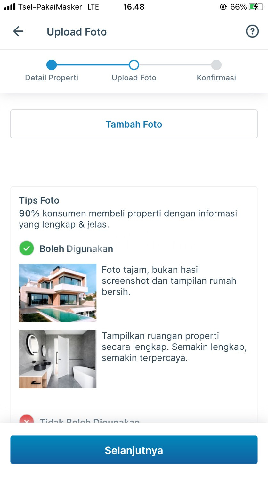Tap the battery charging icon
This screenshot has width=268, height=477.
click(x=256, y=7)
